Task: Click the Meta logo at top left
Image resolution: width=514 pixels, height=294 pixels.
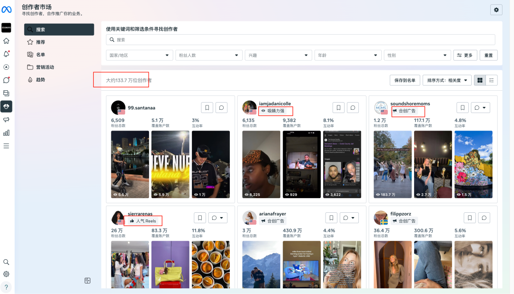Action: [x=6, y=9]
